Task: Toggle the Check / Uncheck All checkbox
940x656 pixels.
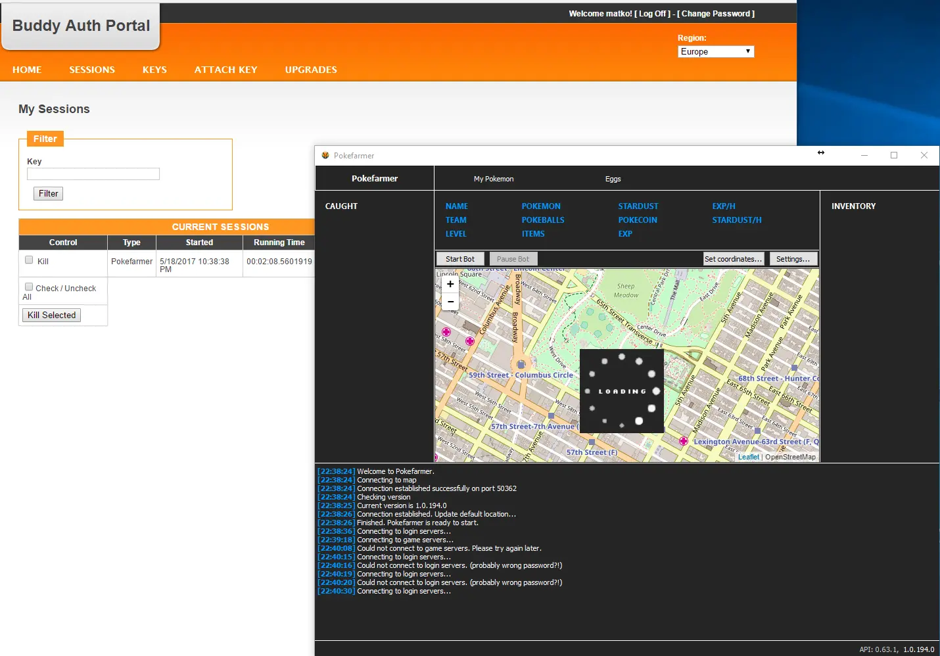Action: click(x=29, y=287)
